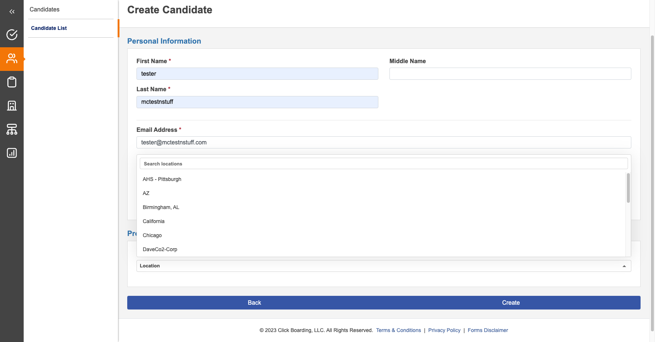Focus the Search locations field
655x342 pixels.
[384, 164]
